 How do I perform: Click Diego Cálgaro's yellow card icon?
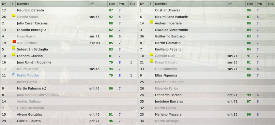(x=151, y=61)
